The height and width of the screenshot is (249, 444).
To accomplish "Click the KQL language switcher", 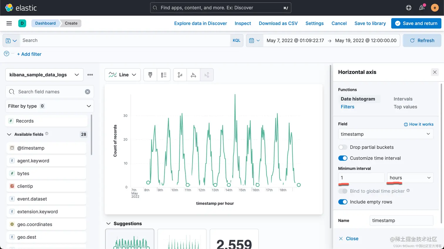I will point(236,40).
